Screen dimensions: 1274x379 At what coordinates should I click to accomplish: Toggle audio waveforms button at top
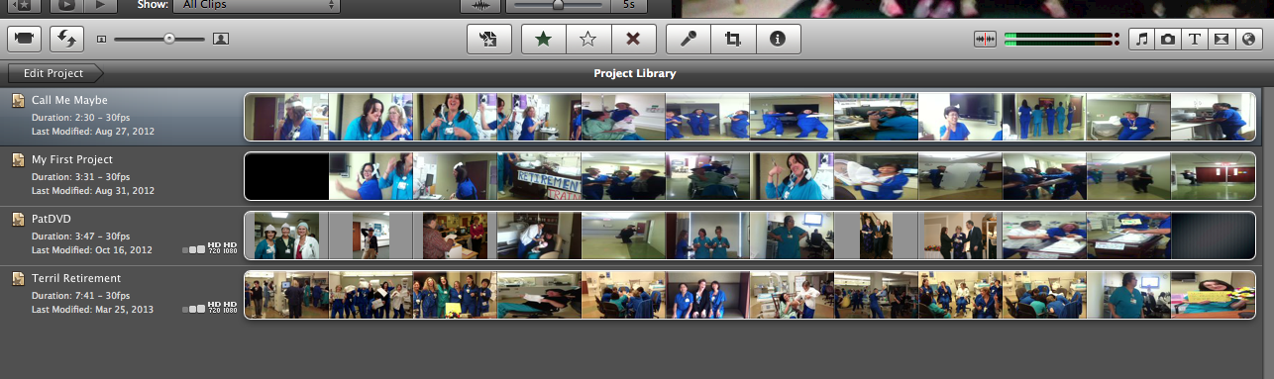pyautogui.click(x=480, y=5)
